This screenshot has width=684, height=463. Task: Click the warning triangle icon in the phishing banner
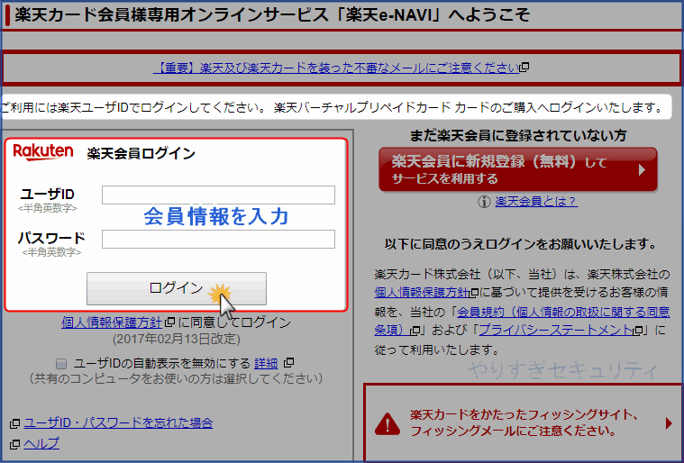tap(388, 423)
